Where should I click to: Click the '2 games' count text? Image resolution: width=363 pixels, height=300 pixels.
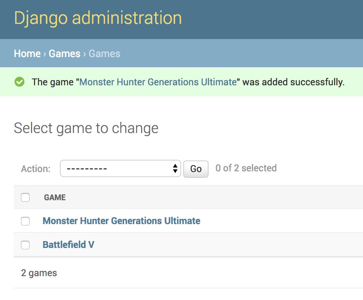pyautogui.click(x=39, y=273)
